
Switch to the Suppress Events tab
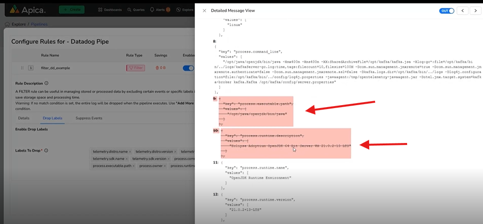click(89, 118)
